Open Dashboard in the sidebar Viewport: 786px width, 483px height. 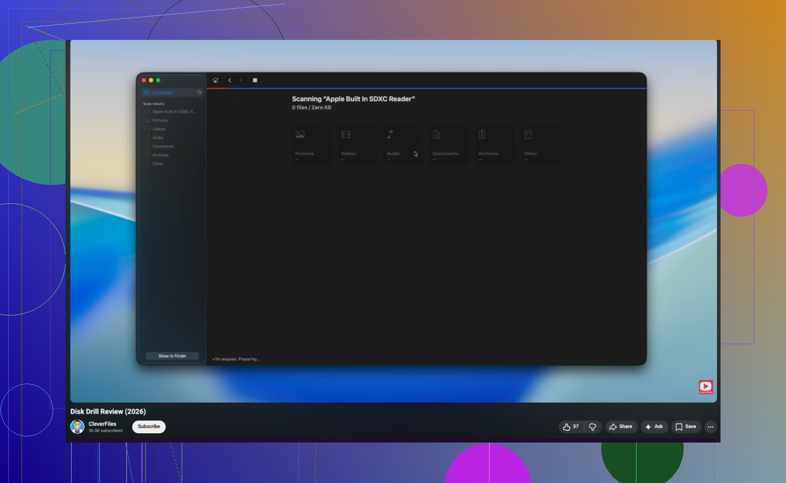pyautogui.click(x=172, y=93)
